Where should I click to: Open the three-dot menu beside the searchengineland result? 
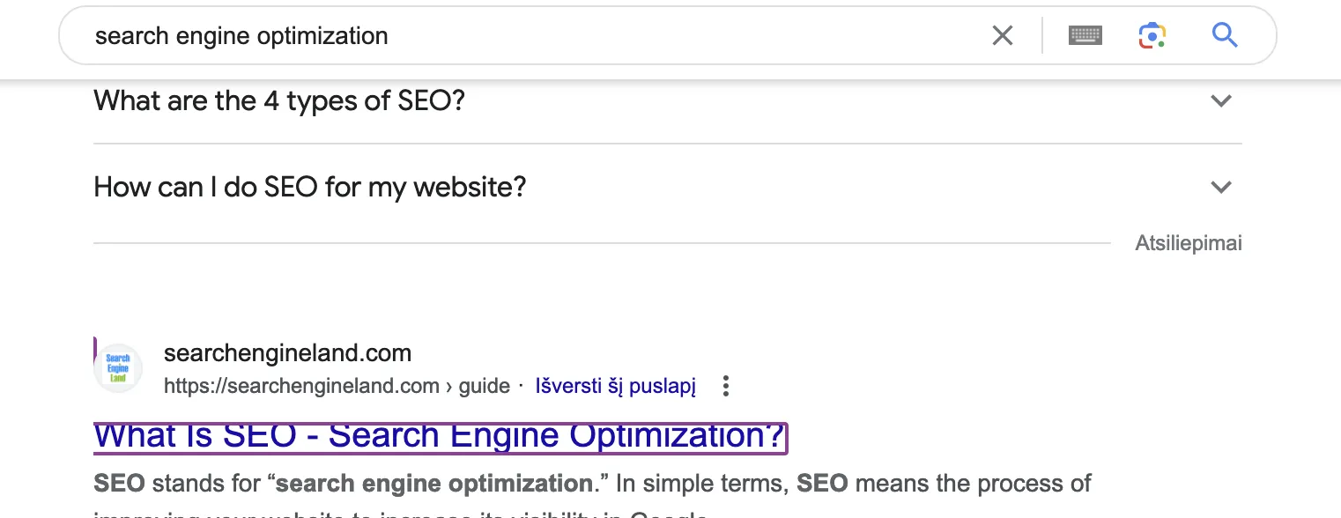click(726, 386)
